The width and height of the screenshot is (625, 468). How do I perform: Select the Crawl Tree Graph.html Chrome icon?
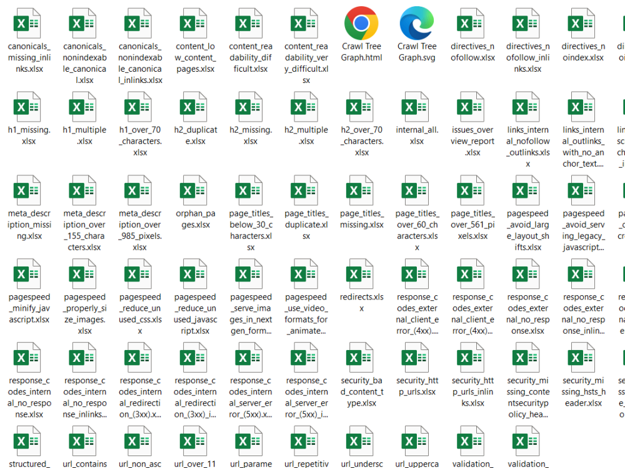point(361,23)
